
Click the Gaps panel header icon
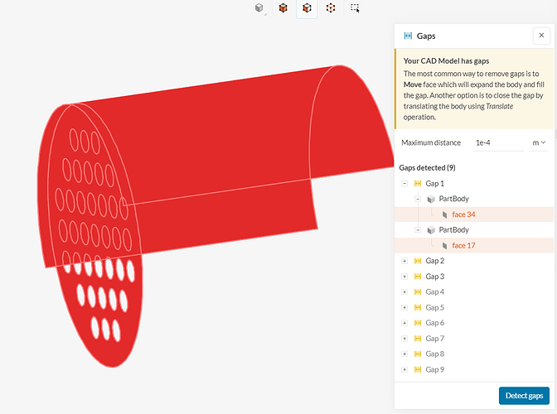click(x=408, y=36)
